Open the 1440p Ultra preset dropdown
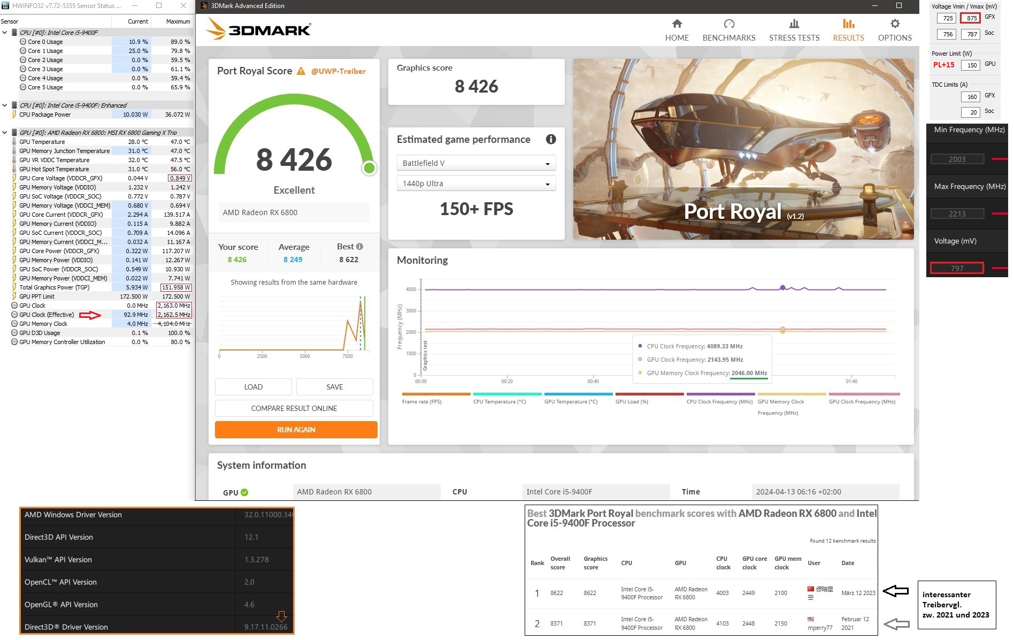Screen dimensions: 1014x640 coord(476,184)
